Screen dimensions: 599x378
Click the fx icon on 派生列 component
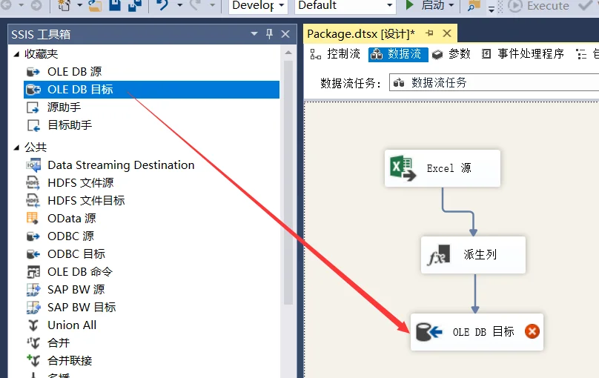(439, 255)
